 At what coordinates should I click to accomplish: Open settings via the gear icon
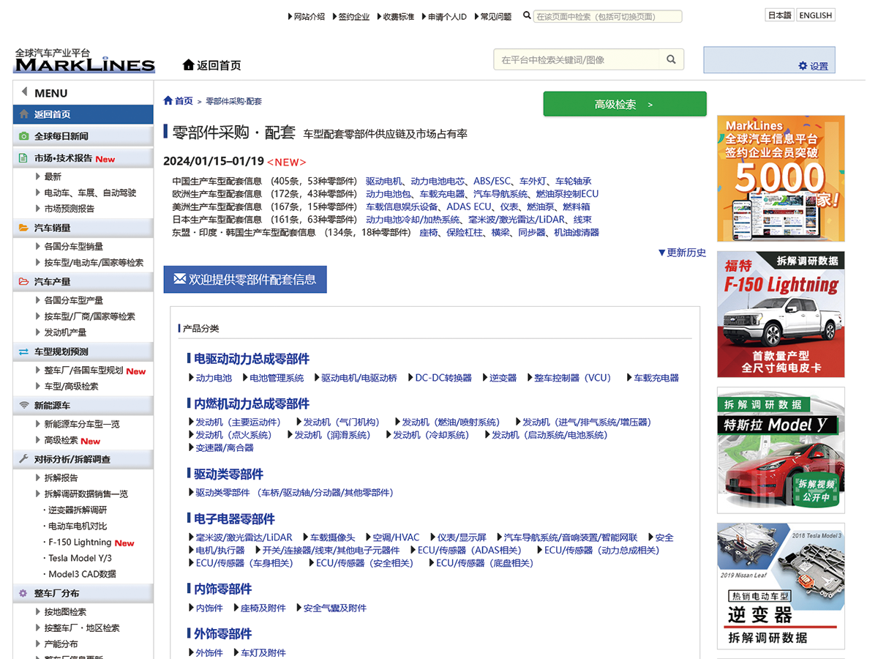(x=803, y=66)
